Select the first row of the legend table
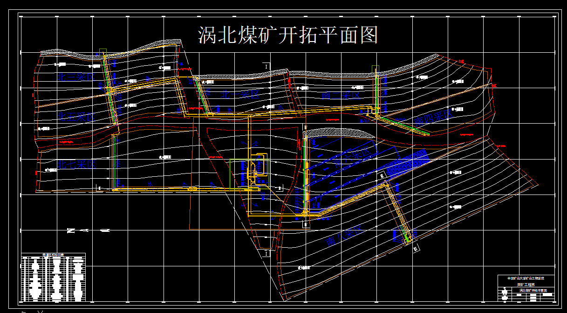This screenshot has height=313, width=567. pyautogui.click(x=53, y=258)
